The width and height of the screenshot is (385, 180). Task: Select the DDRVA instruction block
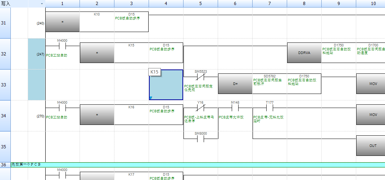[x=304, y=53]
